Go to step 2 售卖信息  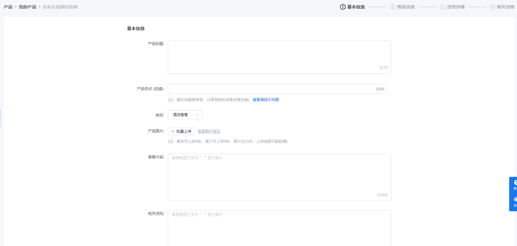[402, 7]
